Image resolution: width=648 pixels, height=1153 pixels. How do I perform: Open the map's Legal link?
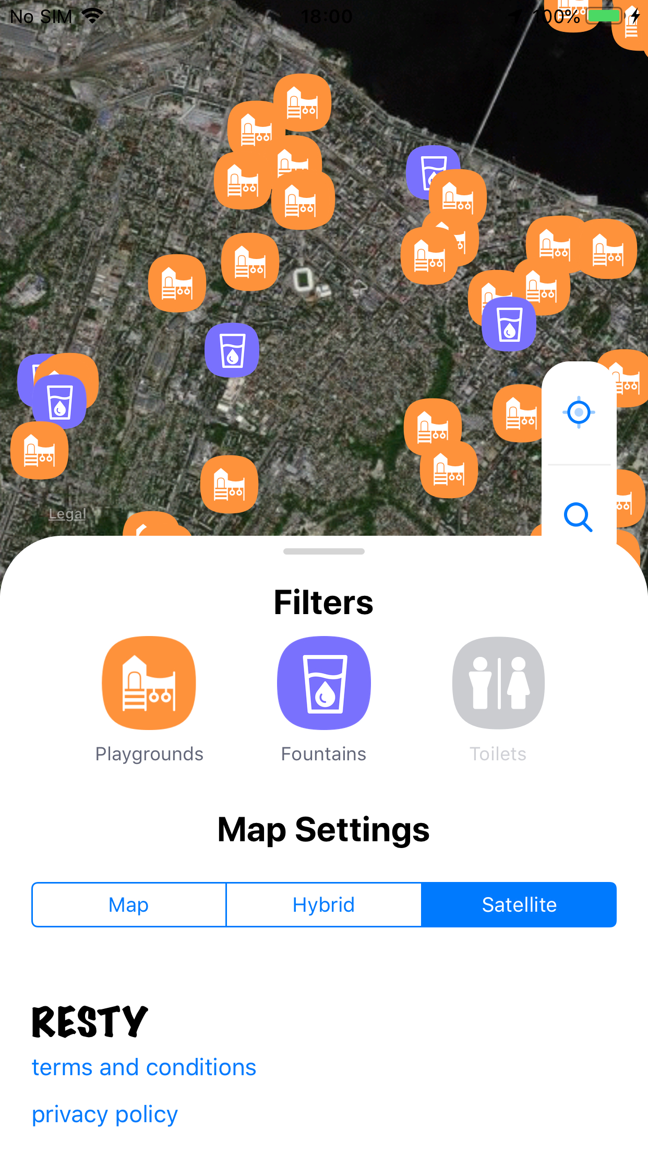(x=67, y=514)
